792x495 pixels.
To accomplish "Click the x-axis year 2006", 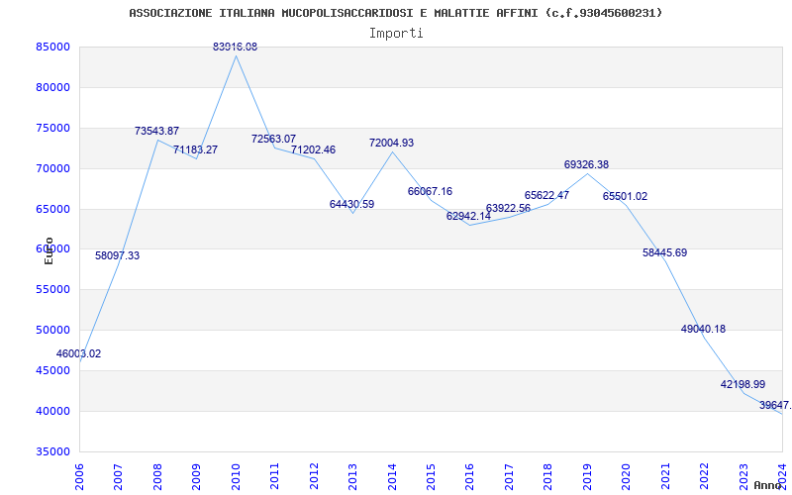I will click(x=79, y=476).
